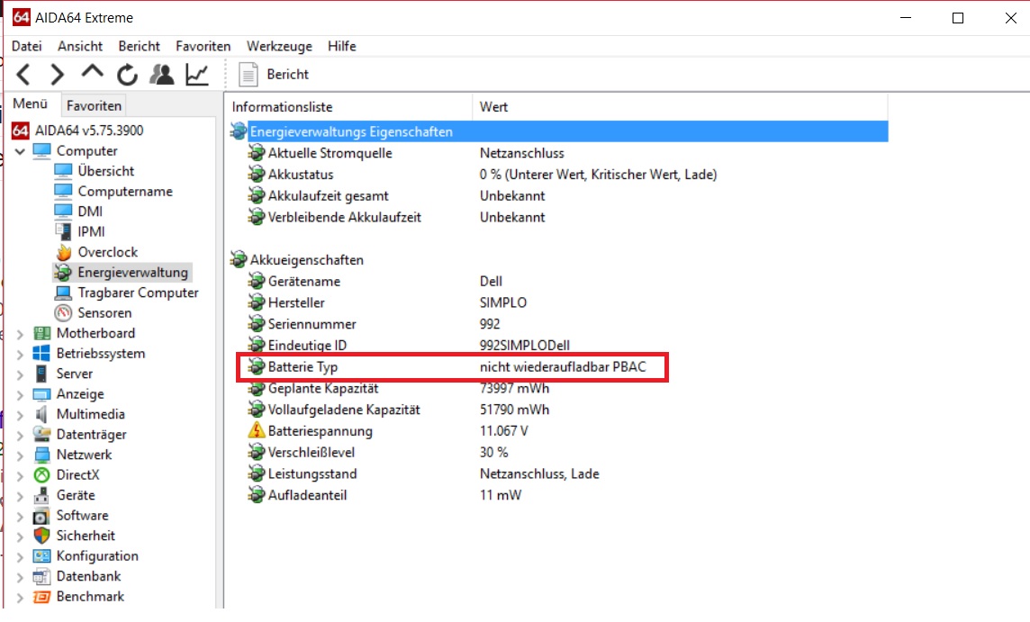Expand the Datenträger tree node
Viewport: 1030px width, 622px height.
(x=21, y=435)
